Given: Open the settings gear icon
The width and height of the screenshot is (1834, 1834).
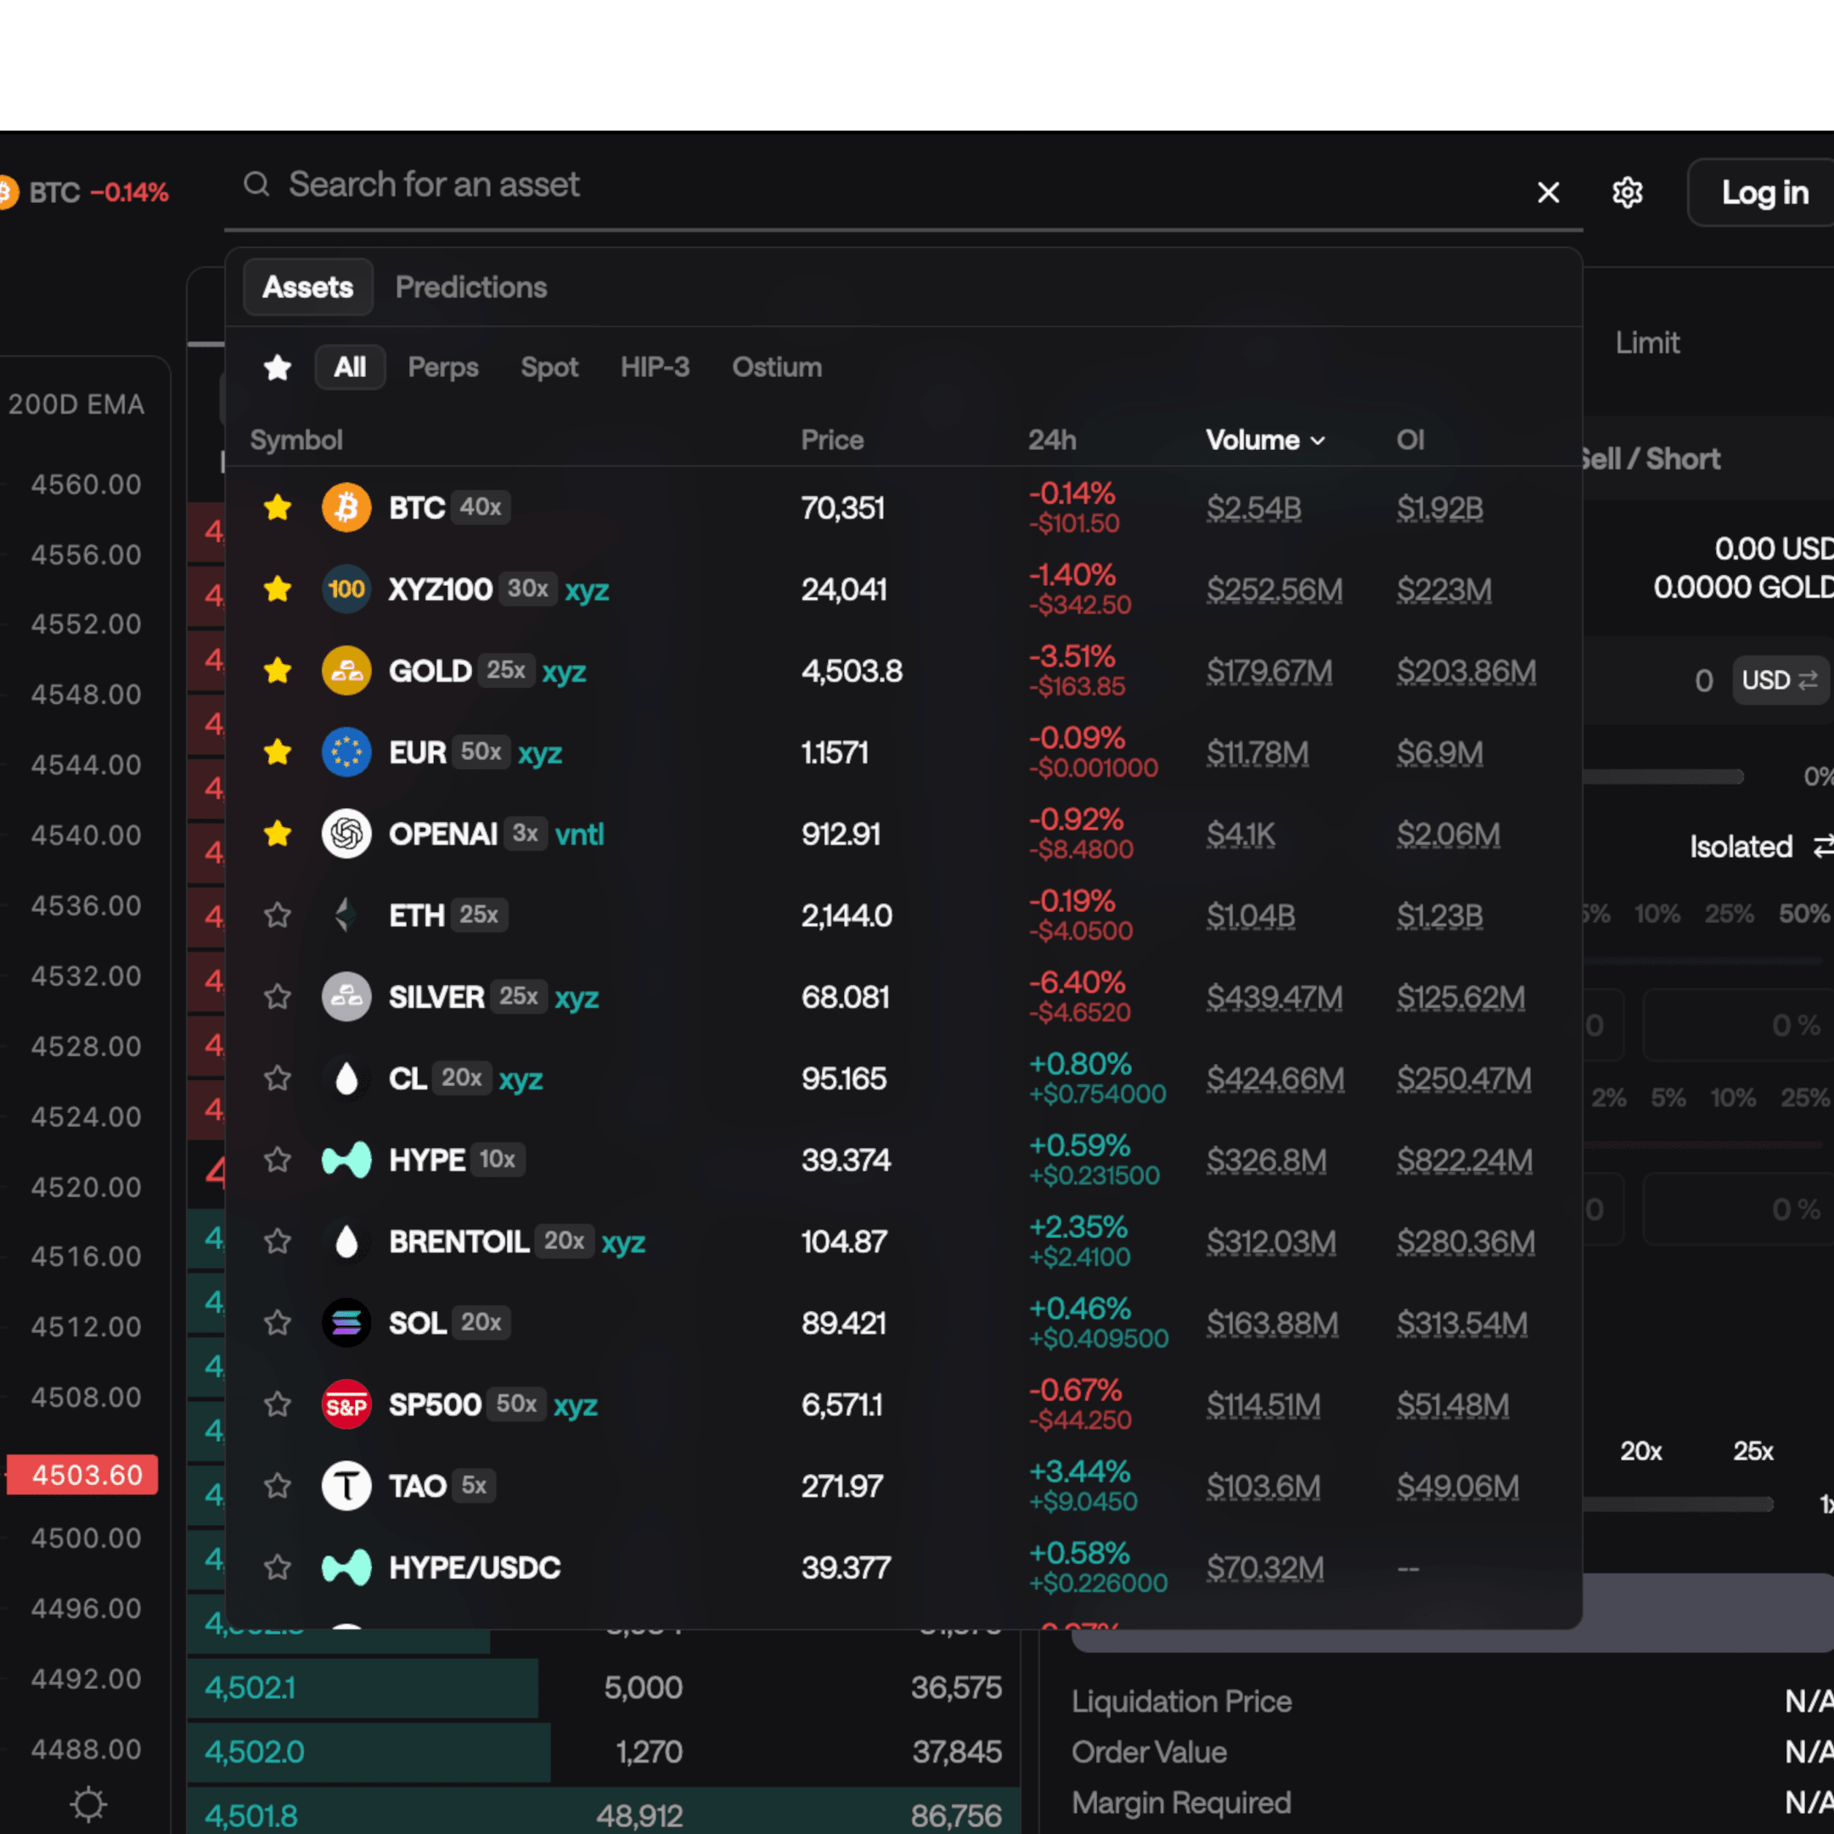Looking at the screenshot, I should point(1627,193).
